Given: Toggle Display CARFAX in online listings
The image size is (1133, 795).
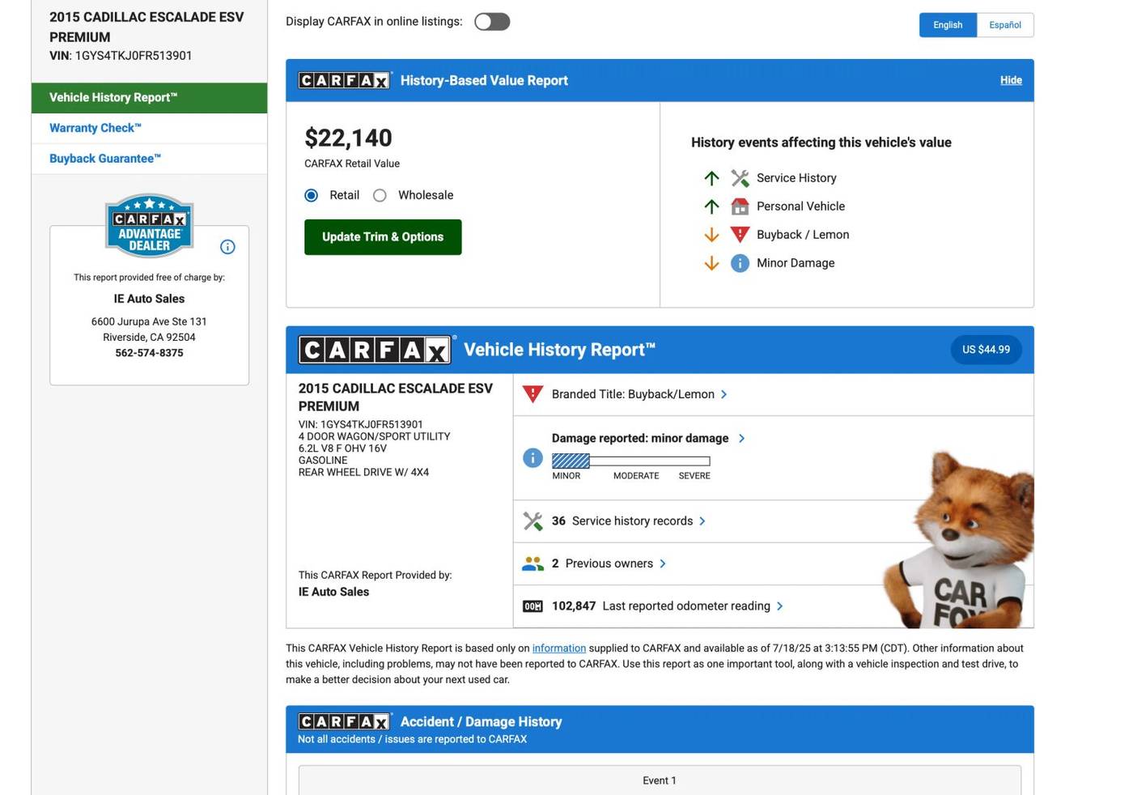Looking at the screenshot, I should pyautogui.click(x=492, y=22).
